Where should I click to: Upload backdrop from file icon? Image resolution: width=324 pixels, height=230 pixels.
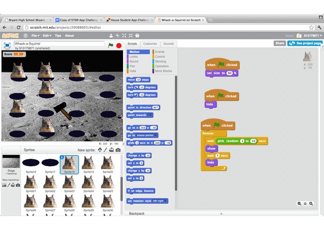[x=13, y=185]
